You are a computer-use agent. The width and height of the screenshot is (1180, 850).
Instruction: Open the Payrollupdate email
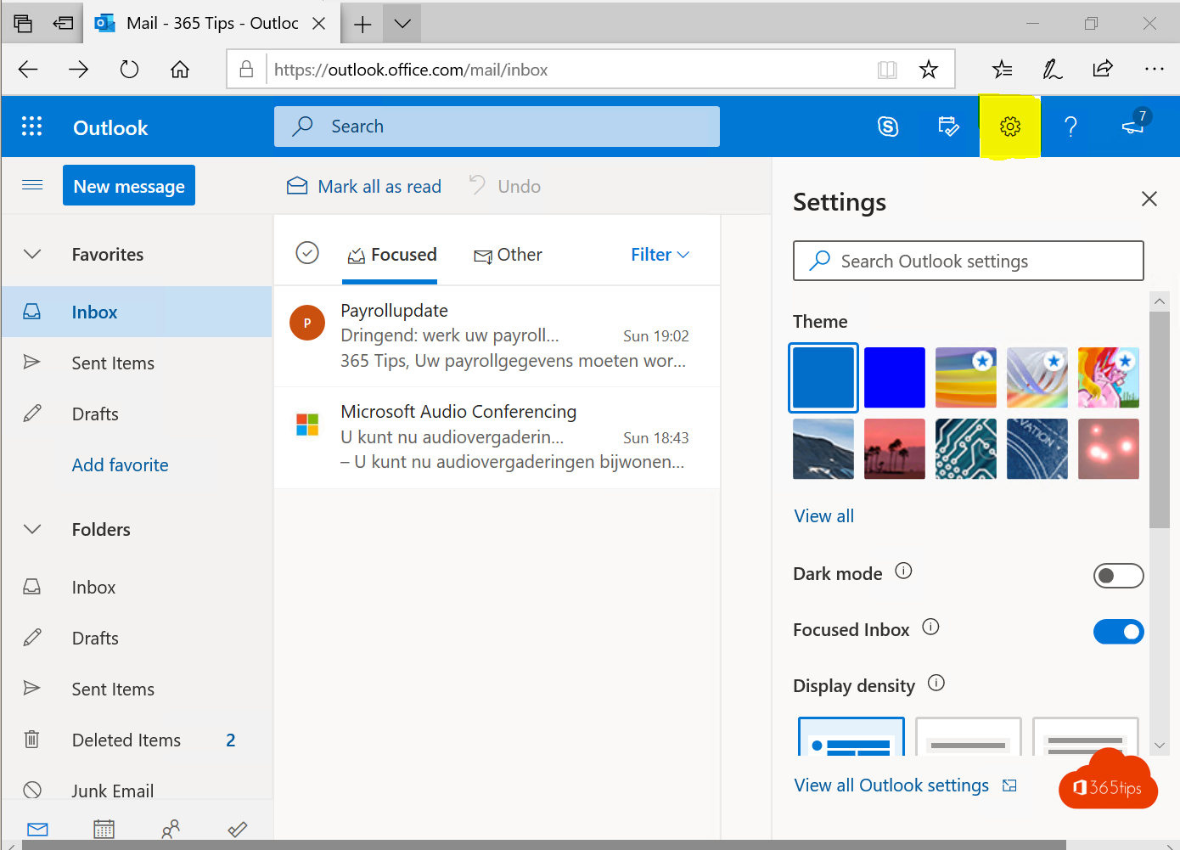point(497,336)
